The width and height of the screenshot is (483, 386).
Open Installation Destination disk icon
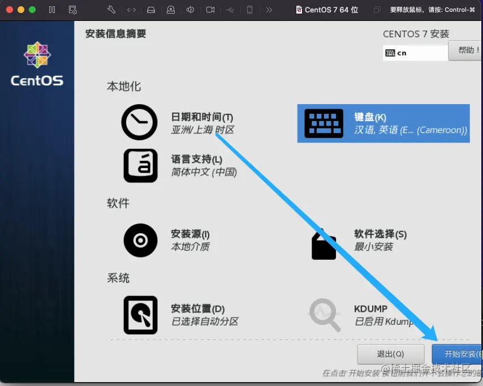tap(140, 315)
